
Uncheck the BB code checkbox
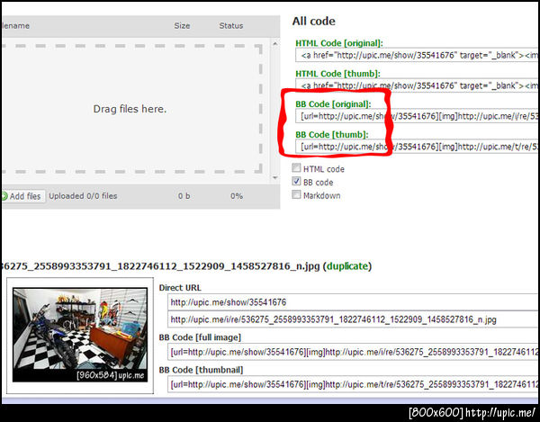click(296, 182)
